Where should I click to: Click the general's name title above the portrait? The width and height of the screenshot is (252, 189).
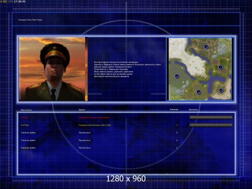point(30,20)
